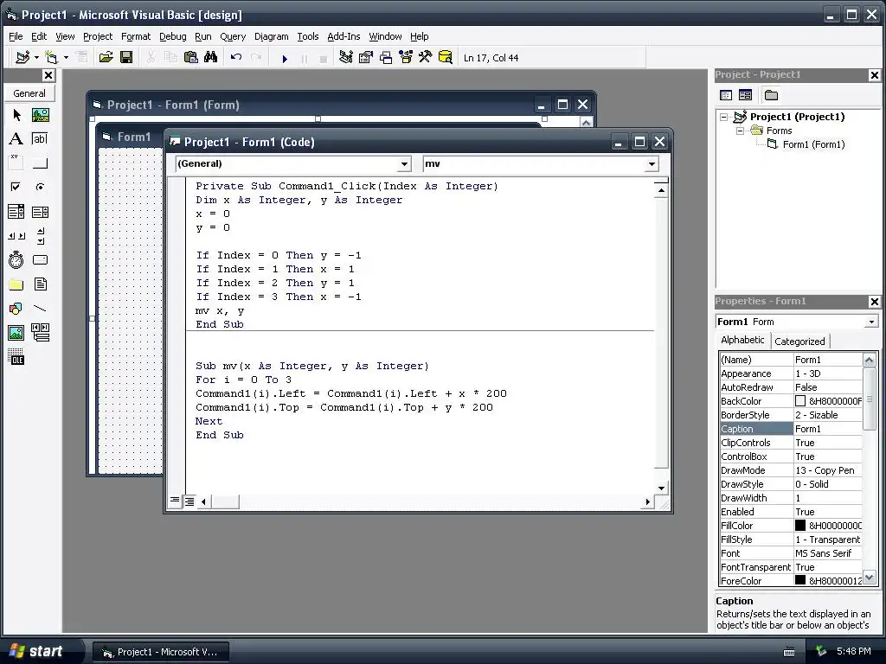The height and width of the screenshot is (664, 886).
Task: Select the ComboBox control tool
Action: 16,212
